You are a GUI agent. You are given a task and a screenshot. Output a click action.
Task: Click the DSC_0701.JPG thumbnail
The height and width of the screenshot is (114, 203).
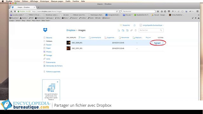pyautogui.click(x=69, y=48)
